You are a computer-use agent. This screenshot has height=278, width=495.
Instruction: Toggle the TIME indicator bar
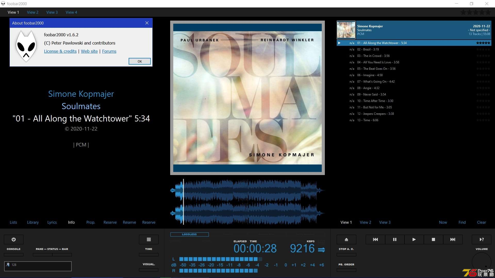click(x=149, y=255)
